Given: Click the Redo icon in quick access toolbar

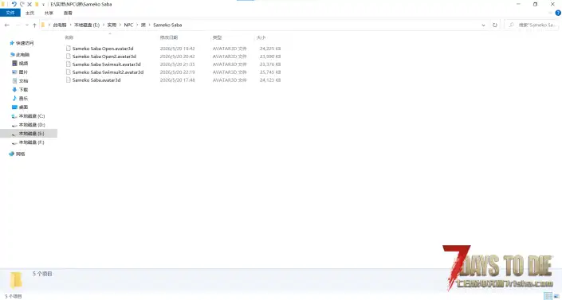Looking at the screenshot, I should point(22,4).
